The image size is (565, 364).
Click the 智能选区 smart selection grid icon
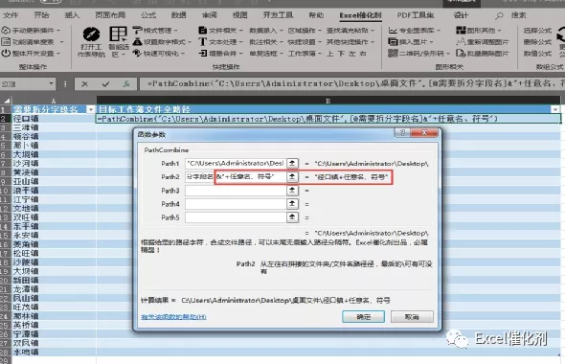pyautogui.click(x=118, y=34)
